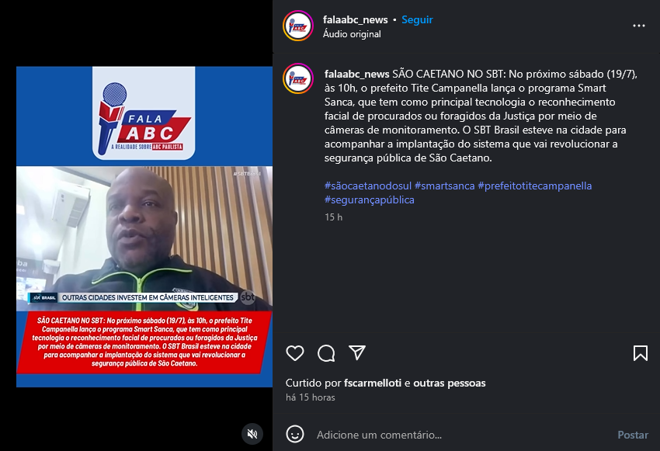Open emoji picker smiley icon
The height and width of the screenshot is (451, 660).
294,434
